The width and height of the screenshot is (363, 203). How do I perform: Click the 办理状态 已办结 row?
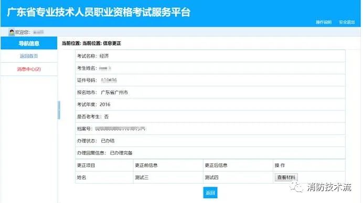(x=210, y=141)
